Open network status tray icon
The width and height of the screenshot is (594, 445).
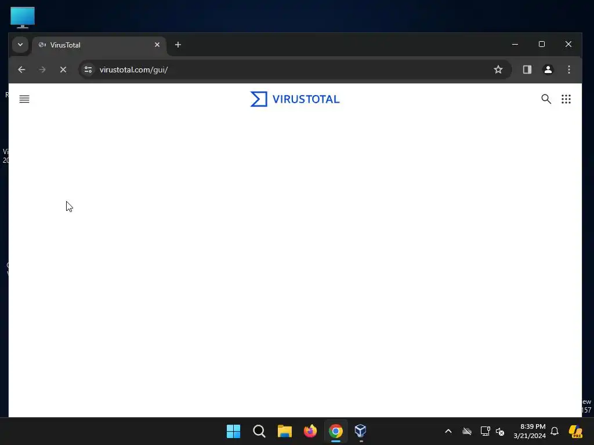486,431
